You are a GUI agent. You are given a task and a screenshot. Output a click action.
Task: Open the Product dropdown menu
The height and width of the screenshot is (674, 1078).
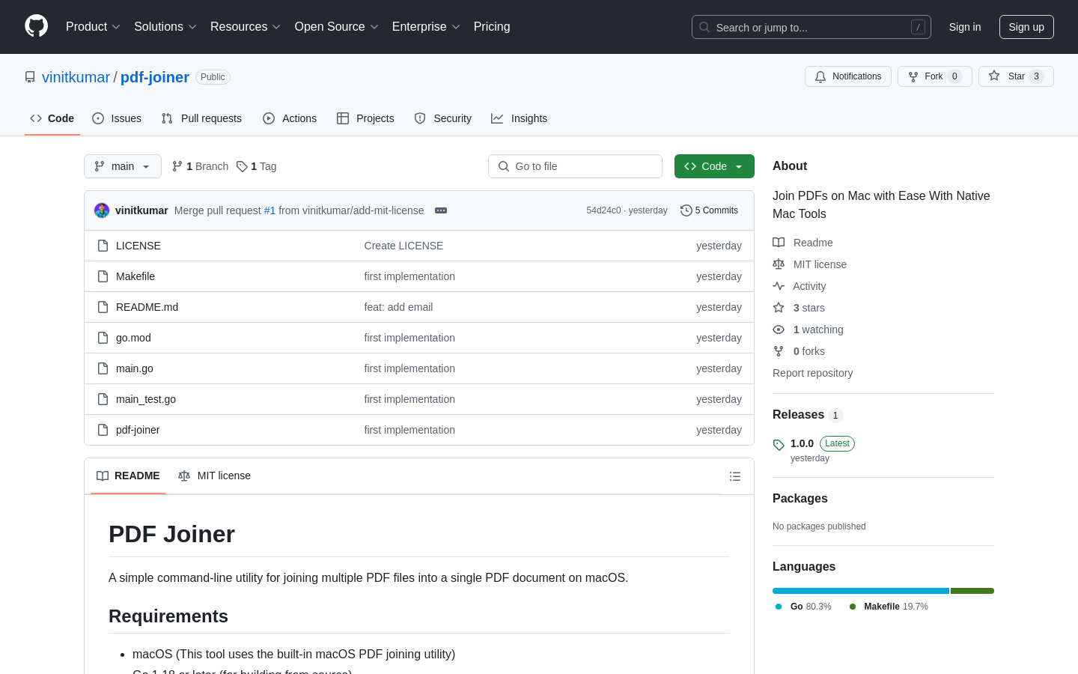[93, 26]
